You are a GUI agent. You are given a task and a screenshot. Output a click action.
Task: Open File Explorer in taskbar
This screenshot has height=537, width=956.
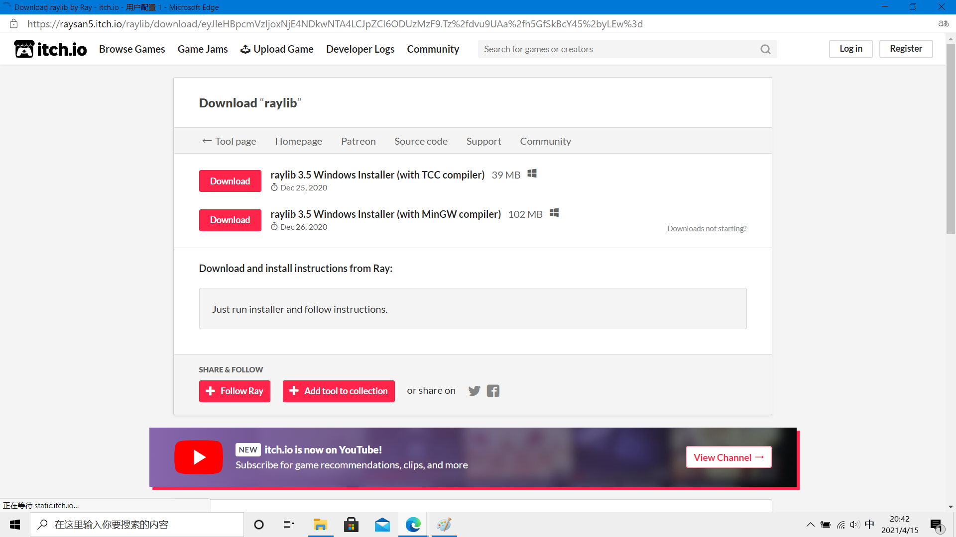point(320,525)
